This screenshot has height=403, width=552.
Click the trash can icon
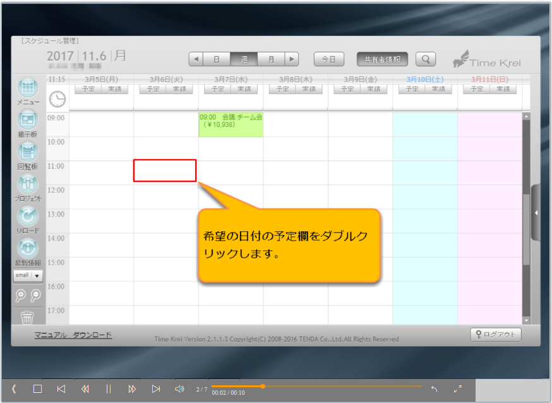pyautogui.click(x=27, y=317)
